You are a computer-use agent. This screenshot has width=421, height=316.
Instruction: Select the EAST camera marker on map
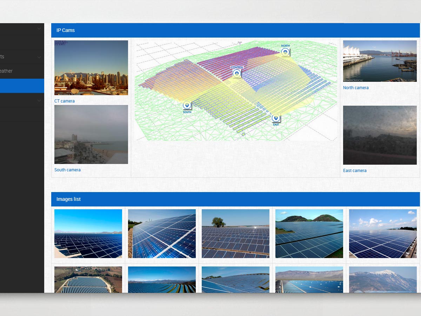coord(276,118)
